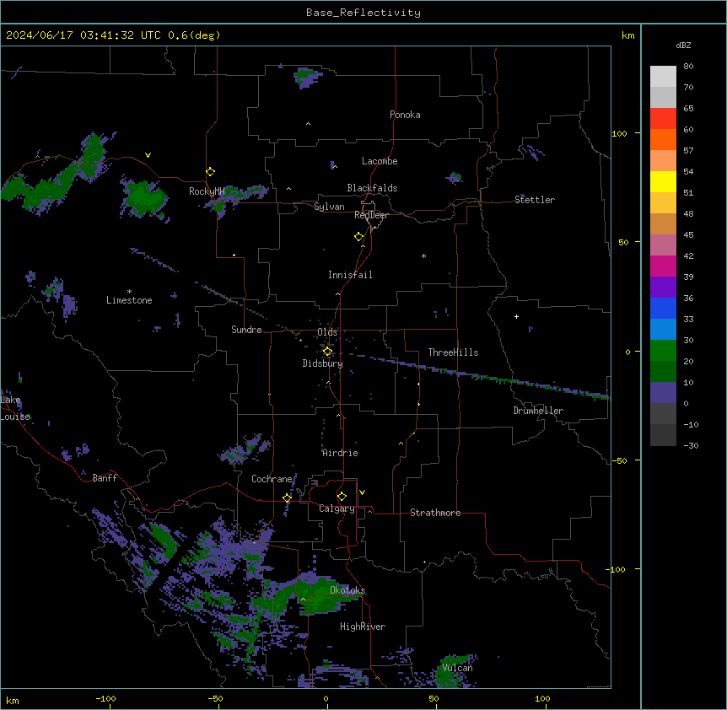Select the light blue 30-33 dBZ legend swatch
727x710 pixels.
pos(663,330)
